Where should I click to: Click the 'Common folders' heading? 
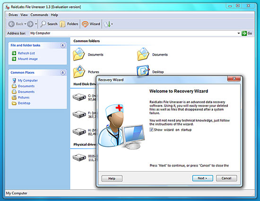click(87, 41)
